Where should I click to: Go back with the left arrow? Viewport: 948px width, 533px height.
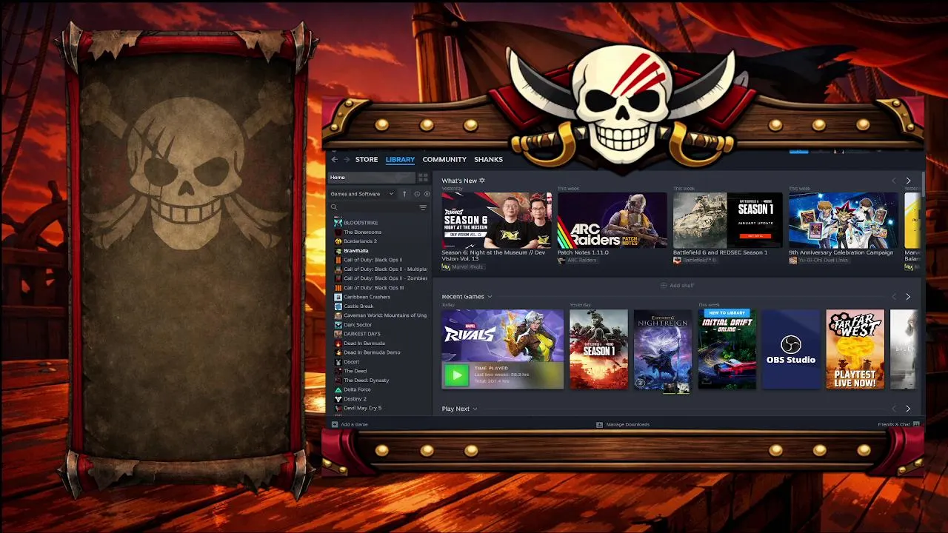click(335, 159)
